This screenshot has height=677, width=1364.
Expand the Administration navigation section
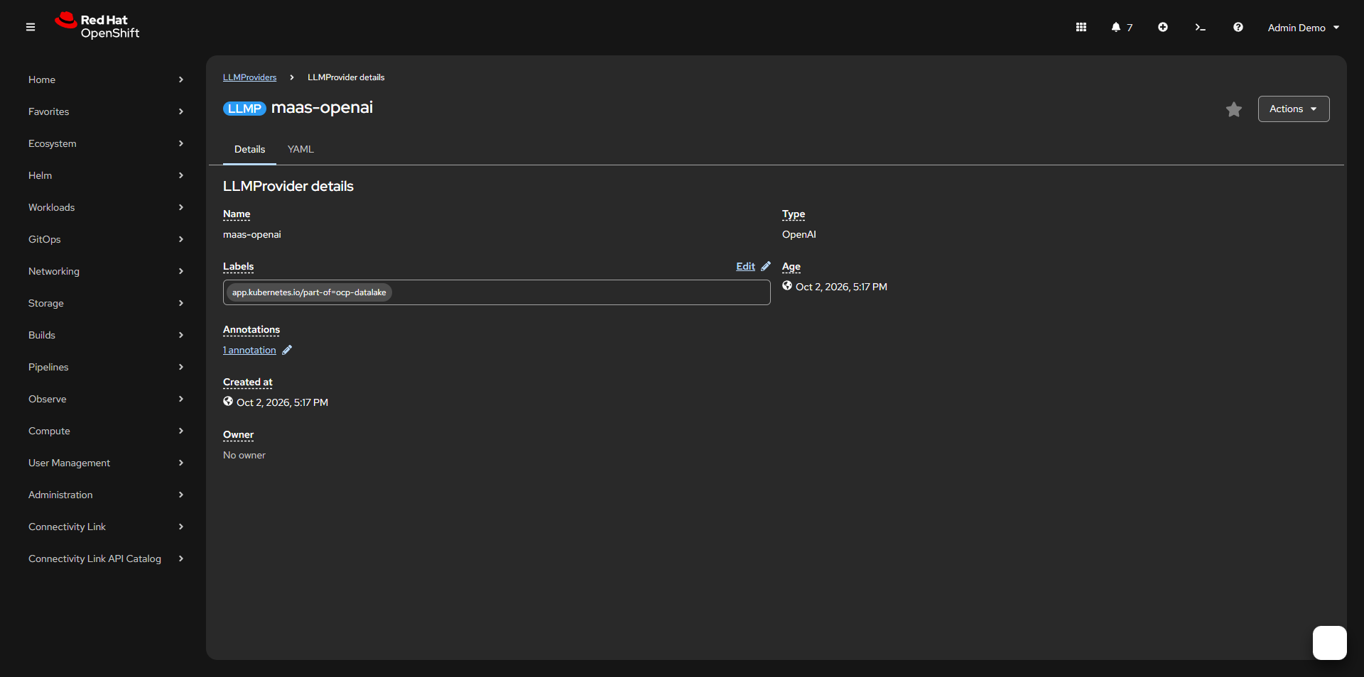(106, 495)
